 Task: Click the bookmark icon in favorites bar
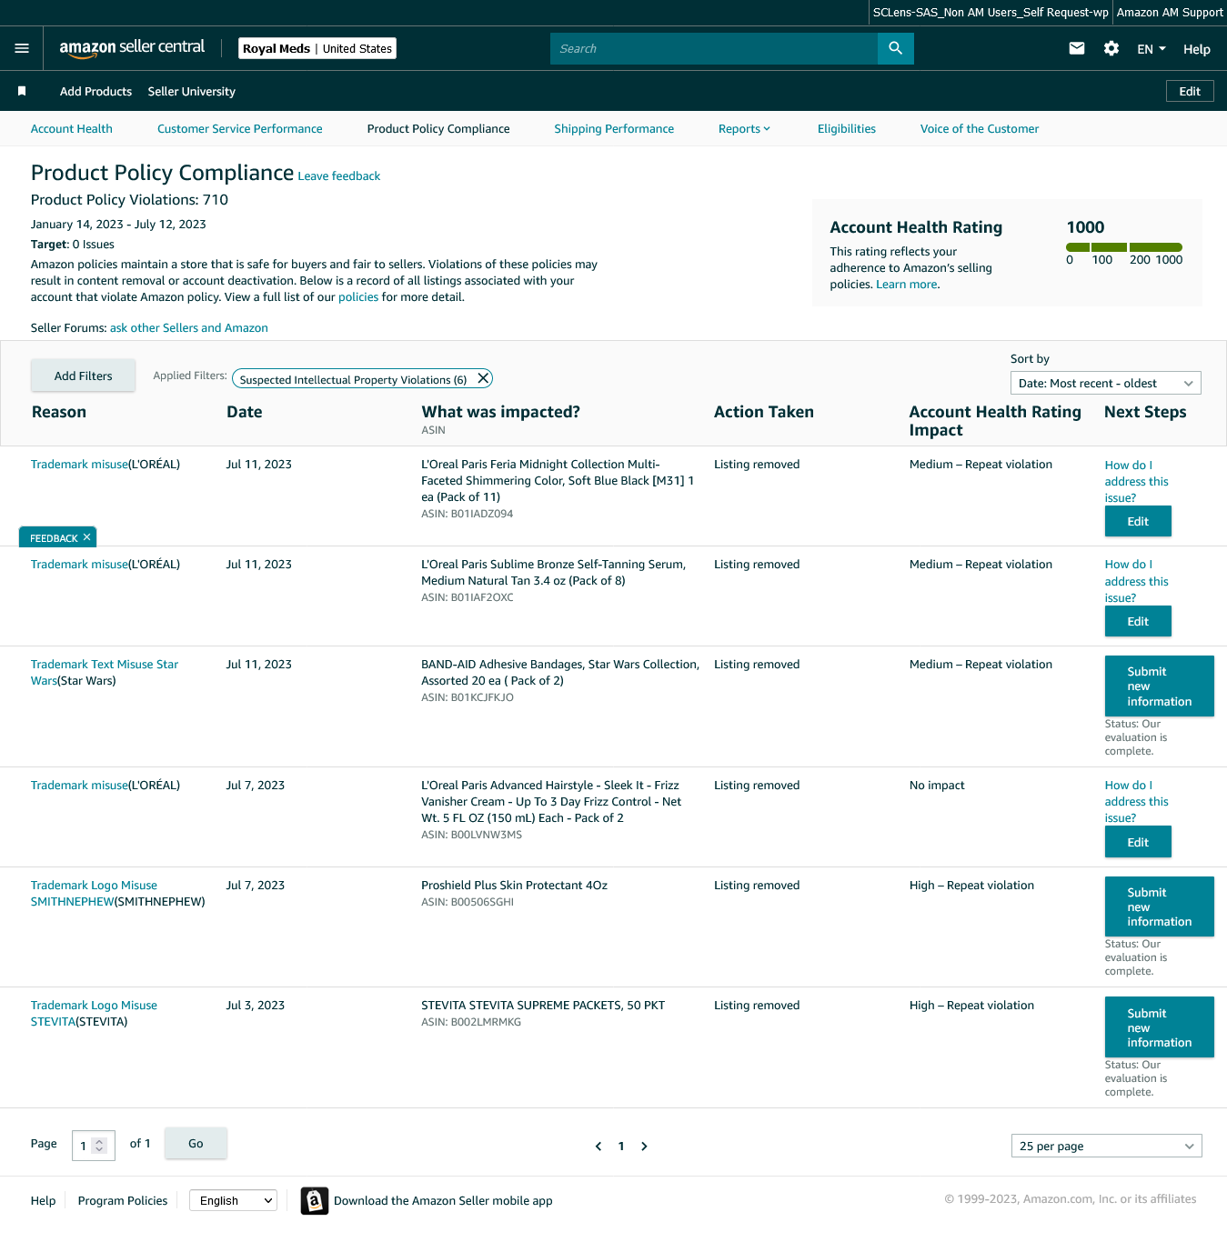coord(22,91)
